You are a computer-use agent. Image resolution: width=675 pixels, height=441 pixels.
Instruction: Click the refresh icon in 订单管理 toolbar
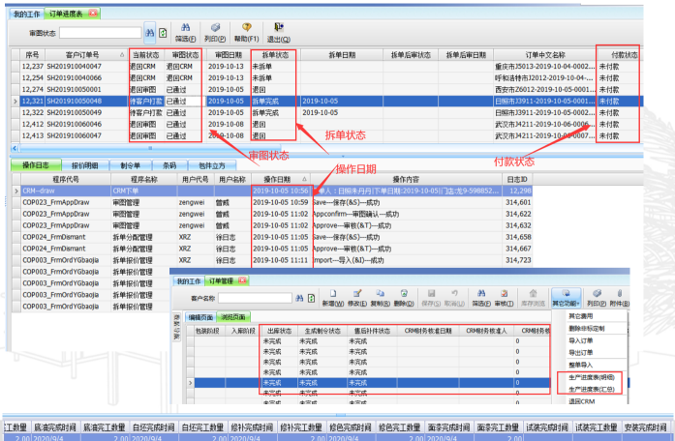tap(311, 298)
